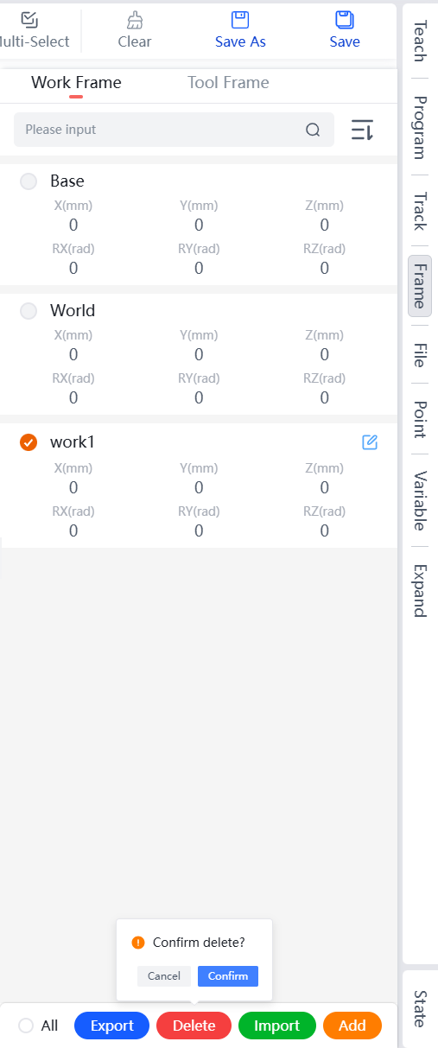The width and height of the screenshot is (438, 1048).
Task: Open the sort order list icon
Action: click(362, 130)
